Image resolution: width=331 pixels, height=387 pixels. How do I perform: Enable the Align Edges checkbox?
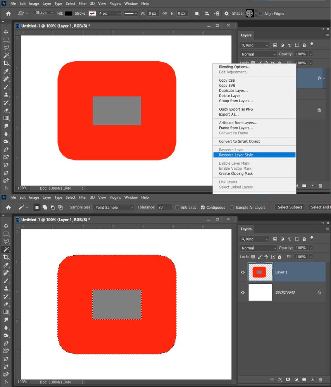[260, 14]
